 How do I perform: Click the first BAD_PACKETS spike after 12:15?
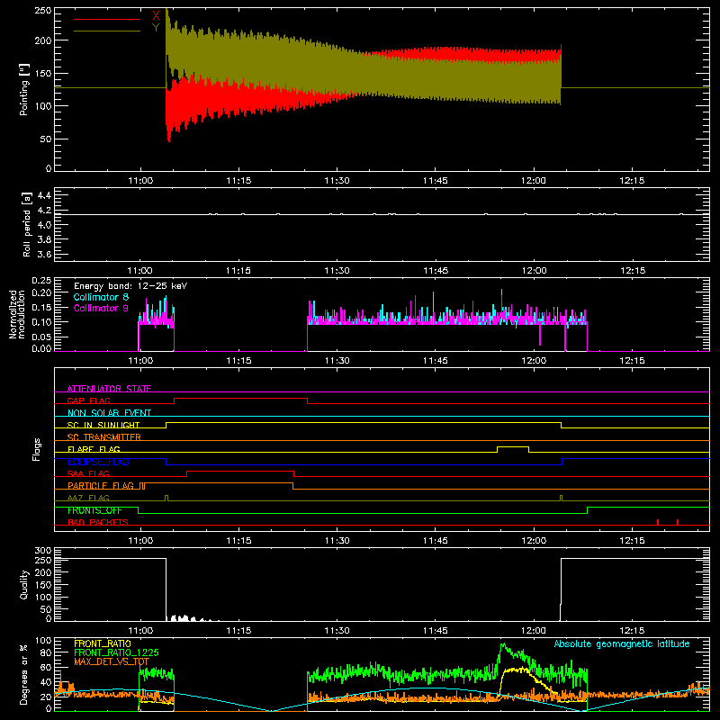coord(658,522)
